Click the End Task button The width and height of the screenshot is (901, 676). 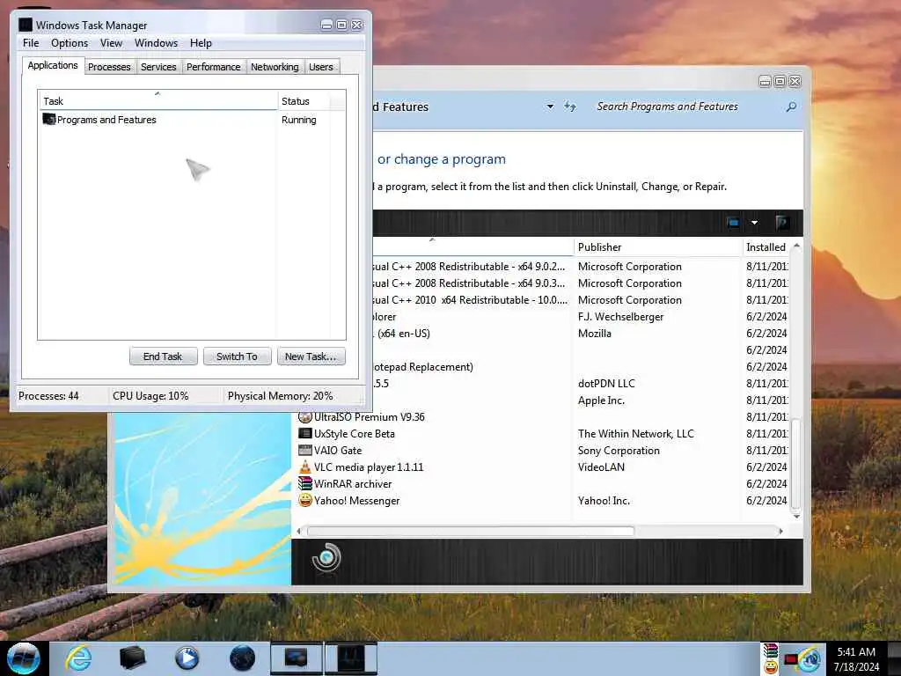coord(163,356)
